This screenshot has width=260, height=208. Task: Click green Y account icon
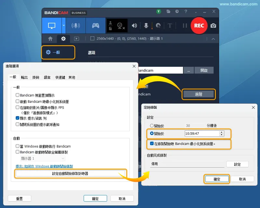[159, 11]
